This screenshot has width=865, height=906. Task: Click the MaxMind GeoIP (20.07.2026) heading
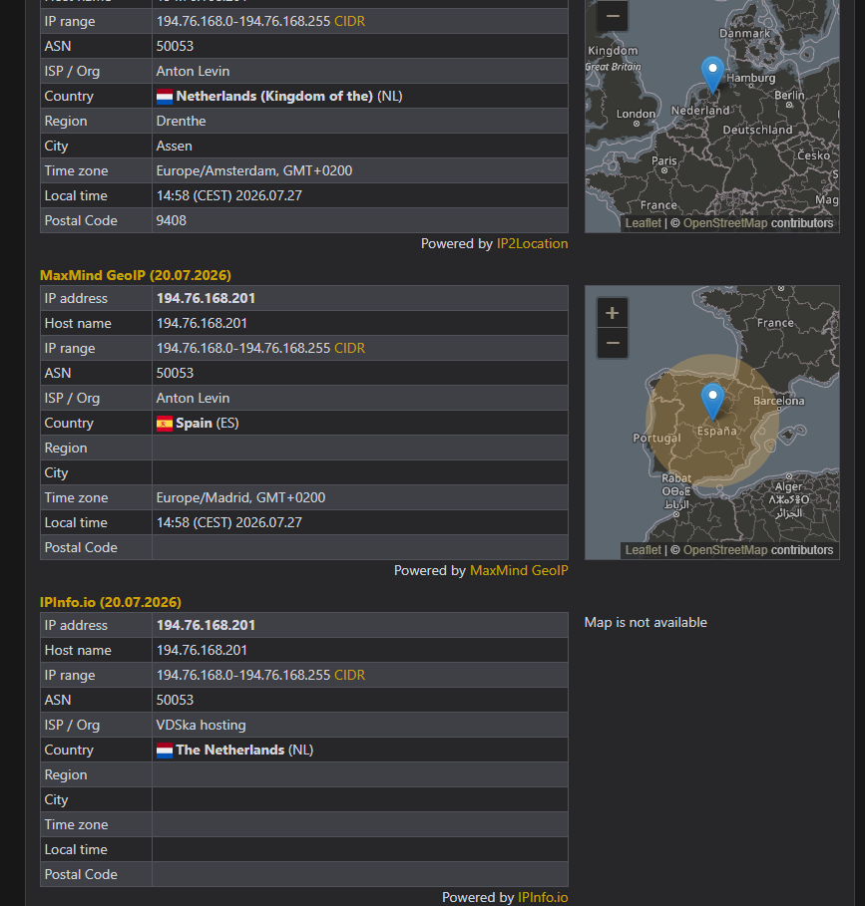point(136,276)
